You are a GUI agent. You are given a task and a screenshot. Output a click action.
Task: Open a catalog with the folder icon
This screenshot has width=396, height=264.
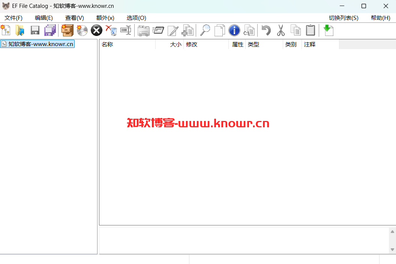20,30
